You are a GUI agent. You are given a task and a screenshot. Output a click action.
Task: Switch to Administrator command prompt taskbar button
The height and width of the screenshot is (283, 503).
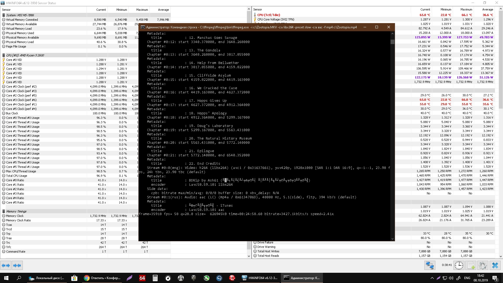[301, 278]
